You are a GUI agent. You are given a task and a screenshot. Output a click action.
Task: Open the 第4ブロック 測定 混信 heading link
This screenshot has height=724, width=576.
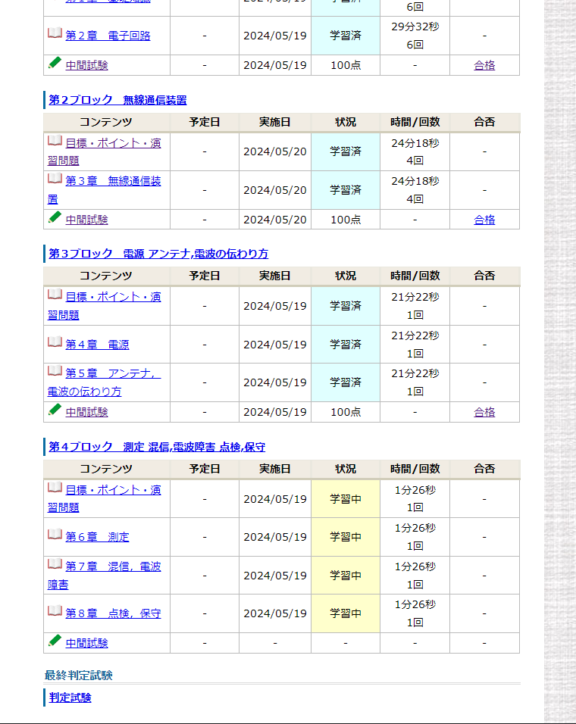(157, 447)
